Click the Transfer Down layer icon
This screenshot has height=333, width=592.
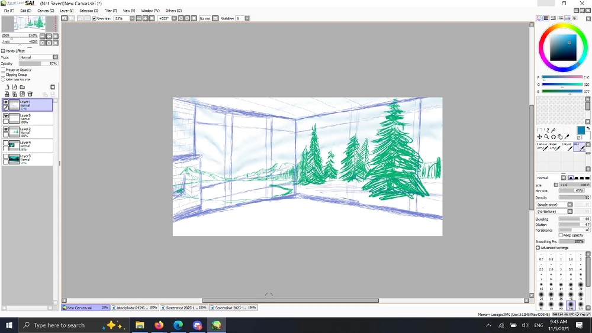(7, 94)
